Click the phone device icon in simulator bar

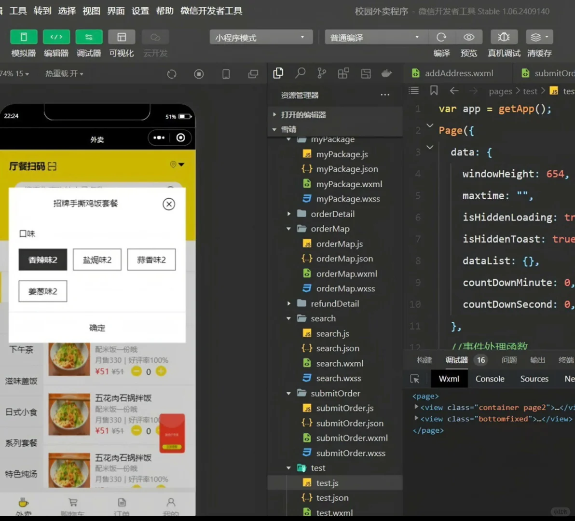226,74
